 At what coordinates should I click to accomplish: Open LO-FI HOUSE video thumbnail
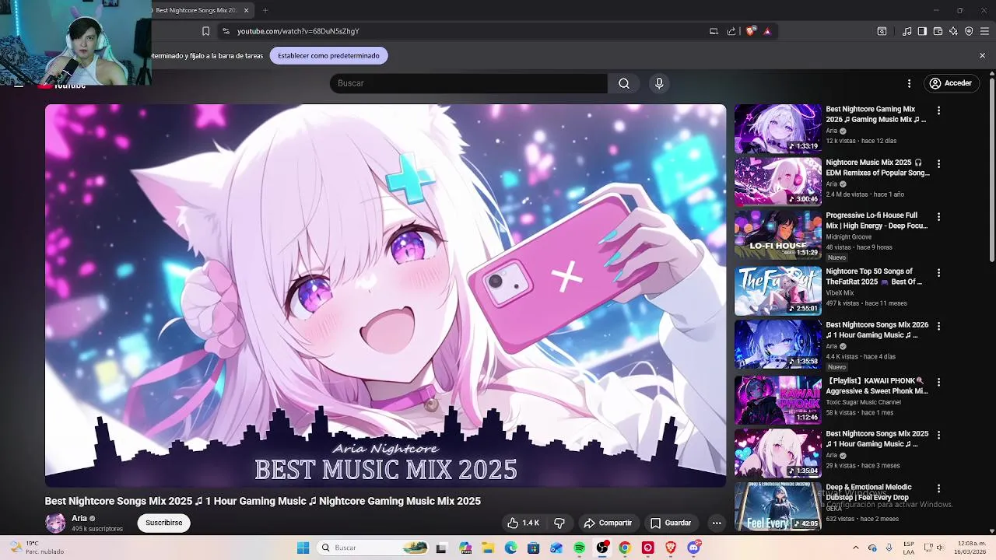click(777, 235)
